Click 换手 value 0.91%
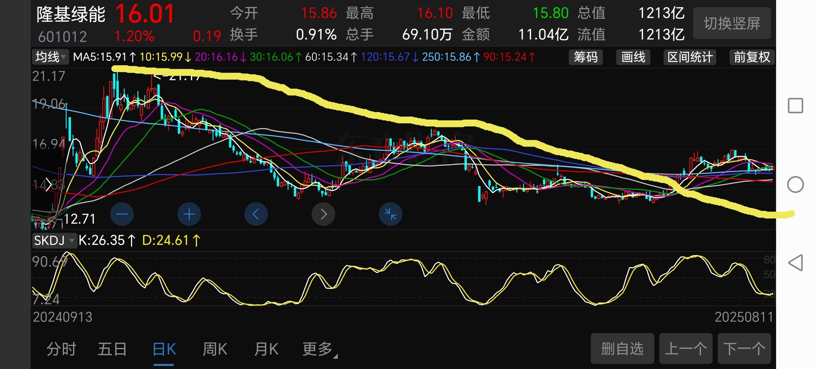This screenshot has width=815, height=369. [316, 35]
